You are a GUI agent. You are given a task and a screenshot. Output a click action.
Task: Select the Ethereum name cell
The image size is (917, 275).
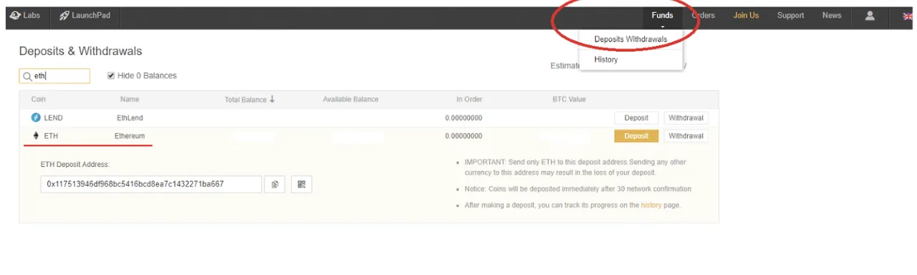[x=130, y=135]
